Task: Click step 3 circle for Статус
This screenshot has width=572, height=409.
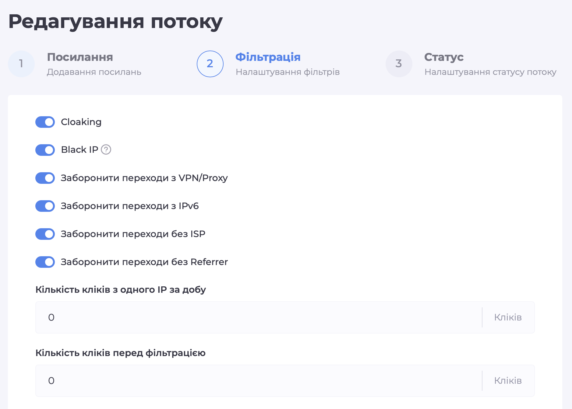Action: point(399,64)
